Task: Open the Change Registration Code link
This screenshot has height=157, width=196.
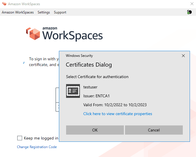Action: coord(37,147)
